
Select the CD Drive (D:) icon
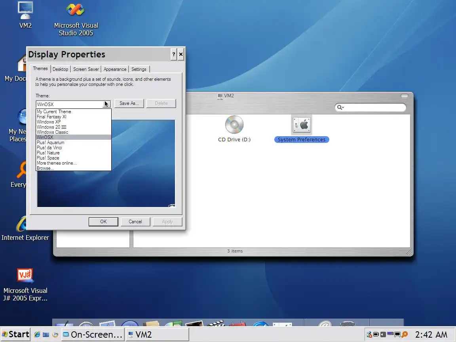coord(234,129)
